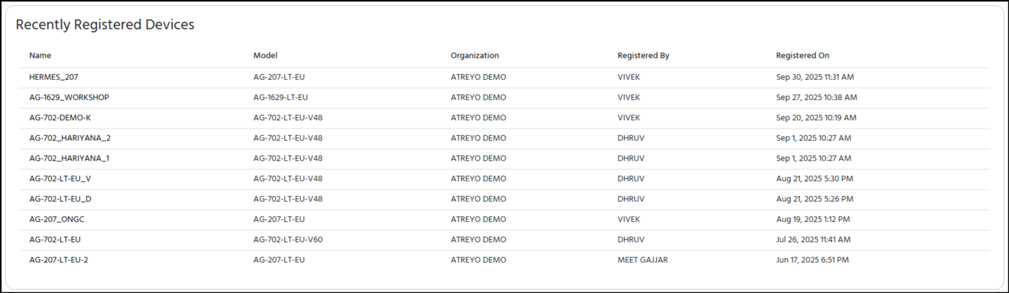Click the Model column header
This screenshot has height=293, width=1009.
coord(265,55)
